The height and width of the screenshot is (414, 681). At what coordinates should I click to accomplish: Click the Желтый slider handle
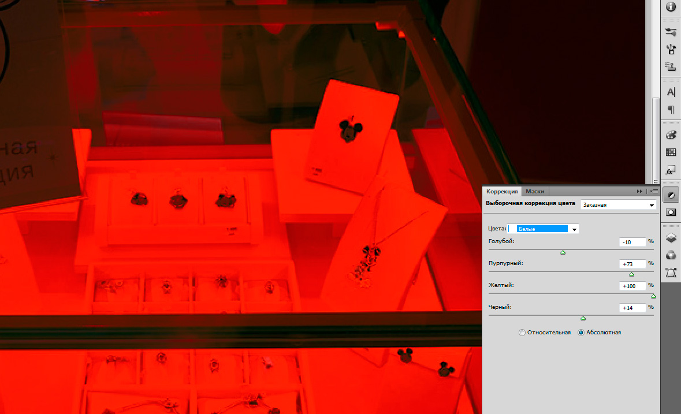[653, 296]
